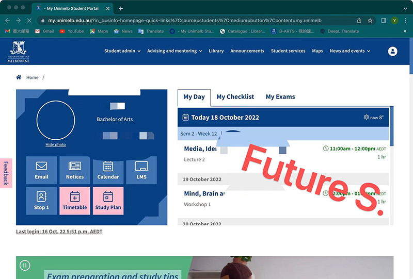Click the user profile account icon
Screen dimensions: 413x279
click(x=393, y=51)
